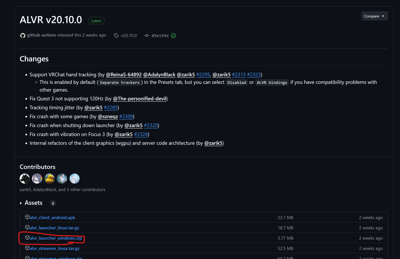Viewport: 400px width, 259px height.
Task: Click the 22.1 MB file size
Action: point(285,218)
